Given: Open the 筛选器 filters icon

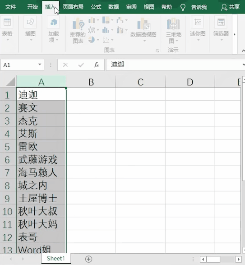Looking at the screenshot, I should pyautogui.click(x=221, y=22).
